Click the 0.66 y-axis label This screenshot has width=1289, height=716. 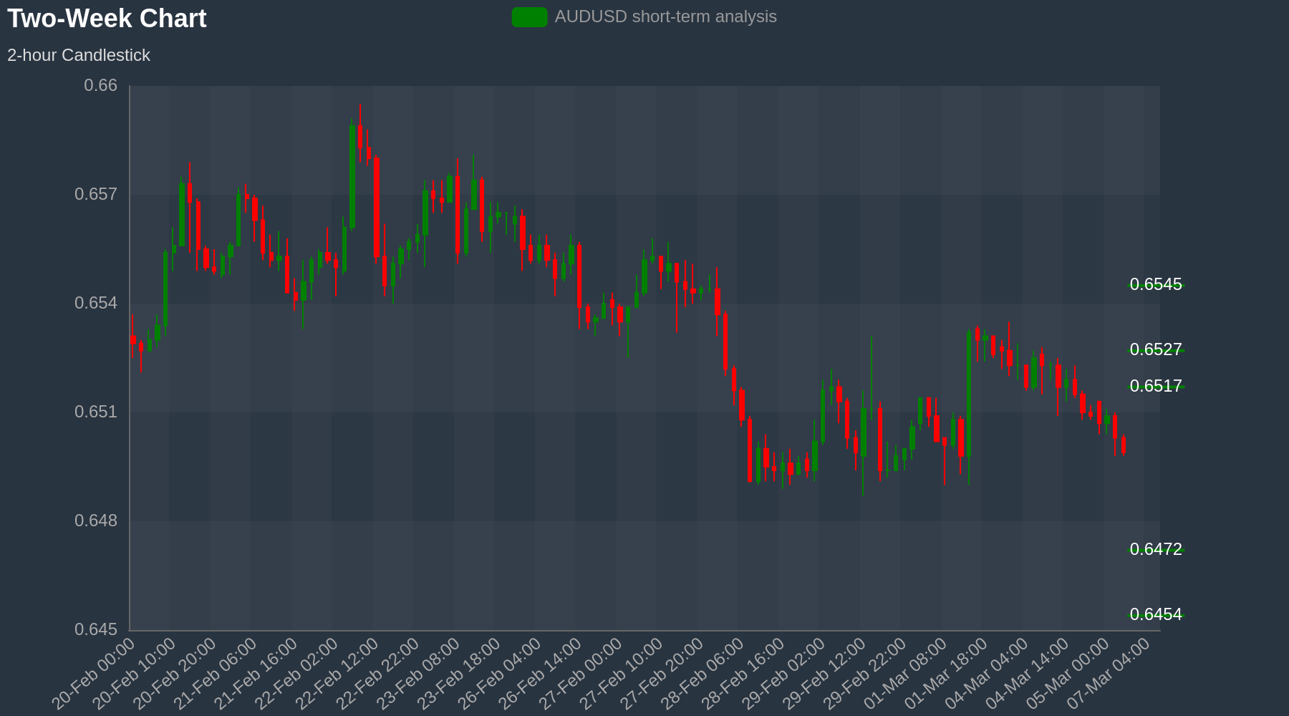pyautogui.click(x=101, y=85)
